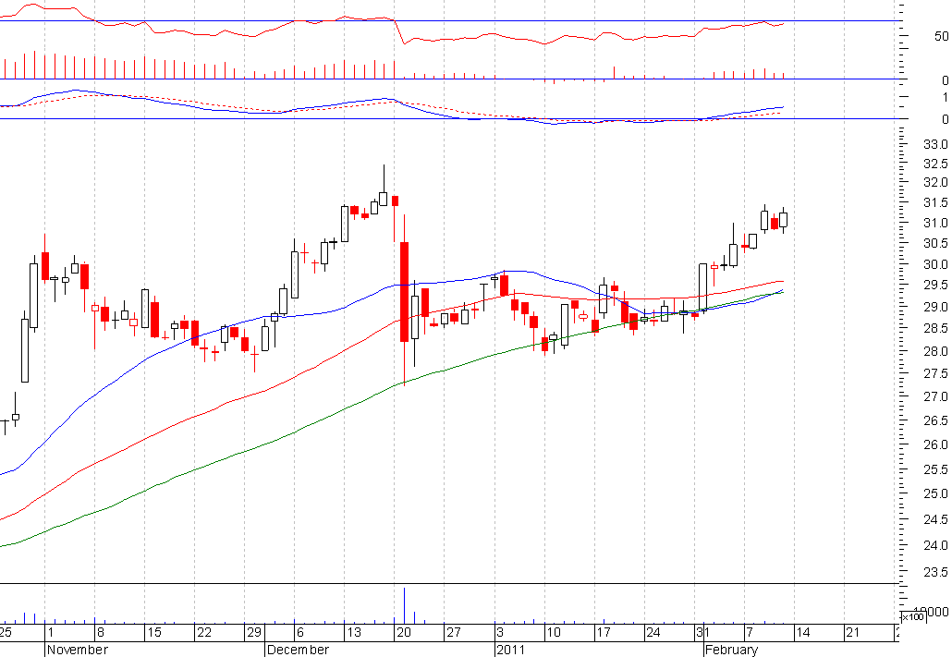
Task: Click the large red candlestick after December 20
Action: tap(404, 291)
